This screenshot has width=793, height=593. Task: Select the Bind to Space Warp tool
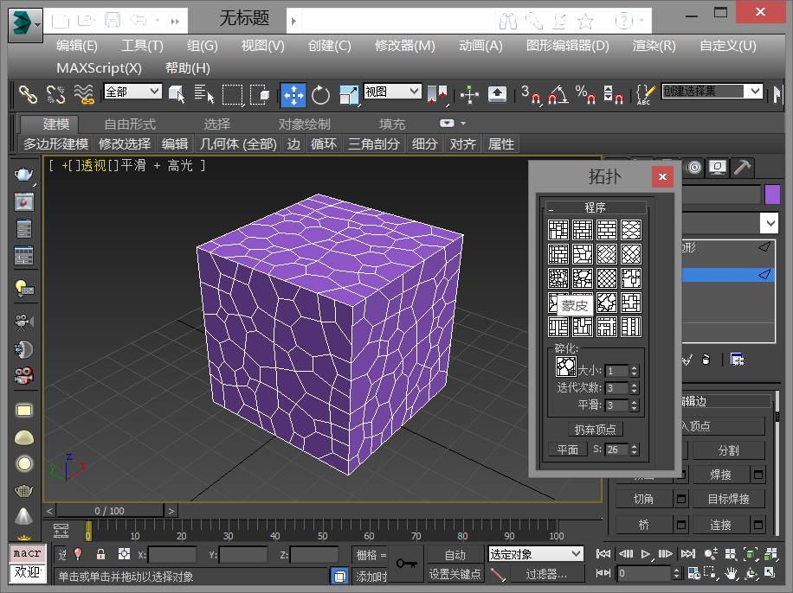coord(83,94)
